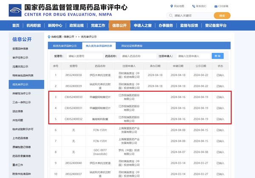The height and width of the screenshot is (178, 255).
Task: Open 原辅包登记信息 in the sidebar
Action: point(22,147)
